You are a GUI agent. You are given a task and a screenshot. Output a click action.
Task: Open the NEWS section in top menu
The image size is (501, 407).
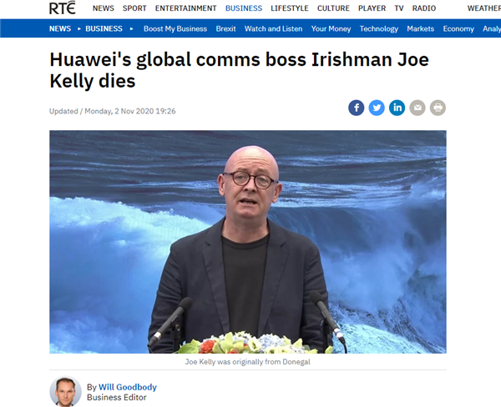coord(104,8)
